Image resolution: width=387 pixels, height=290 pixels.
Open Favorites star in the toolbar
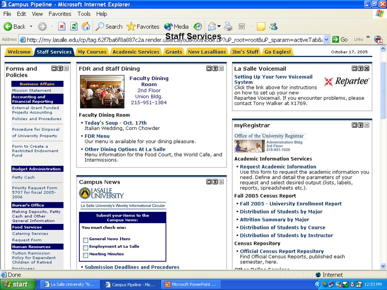coord(143,27)
